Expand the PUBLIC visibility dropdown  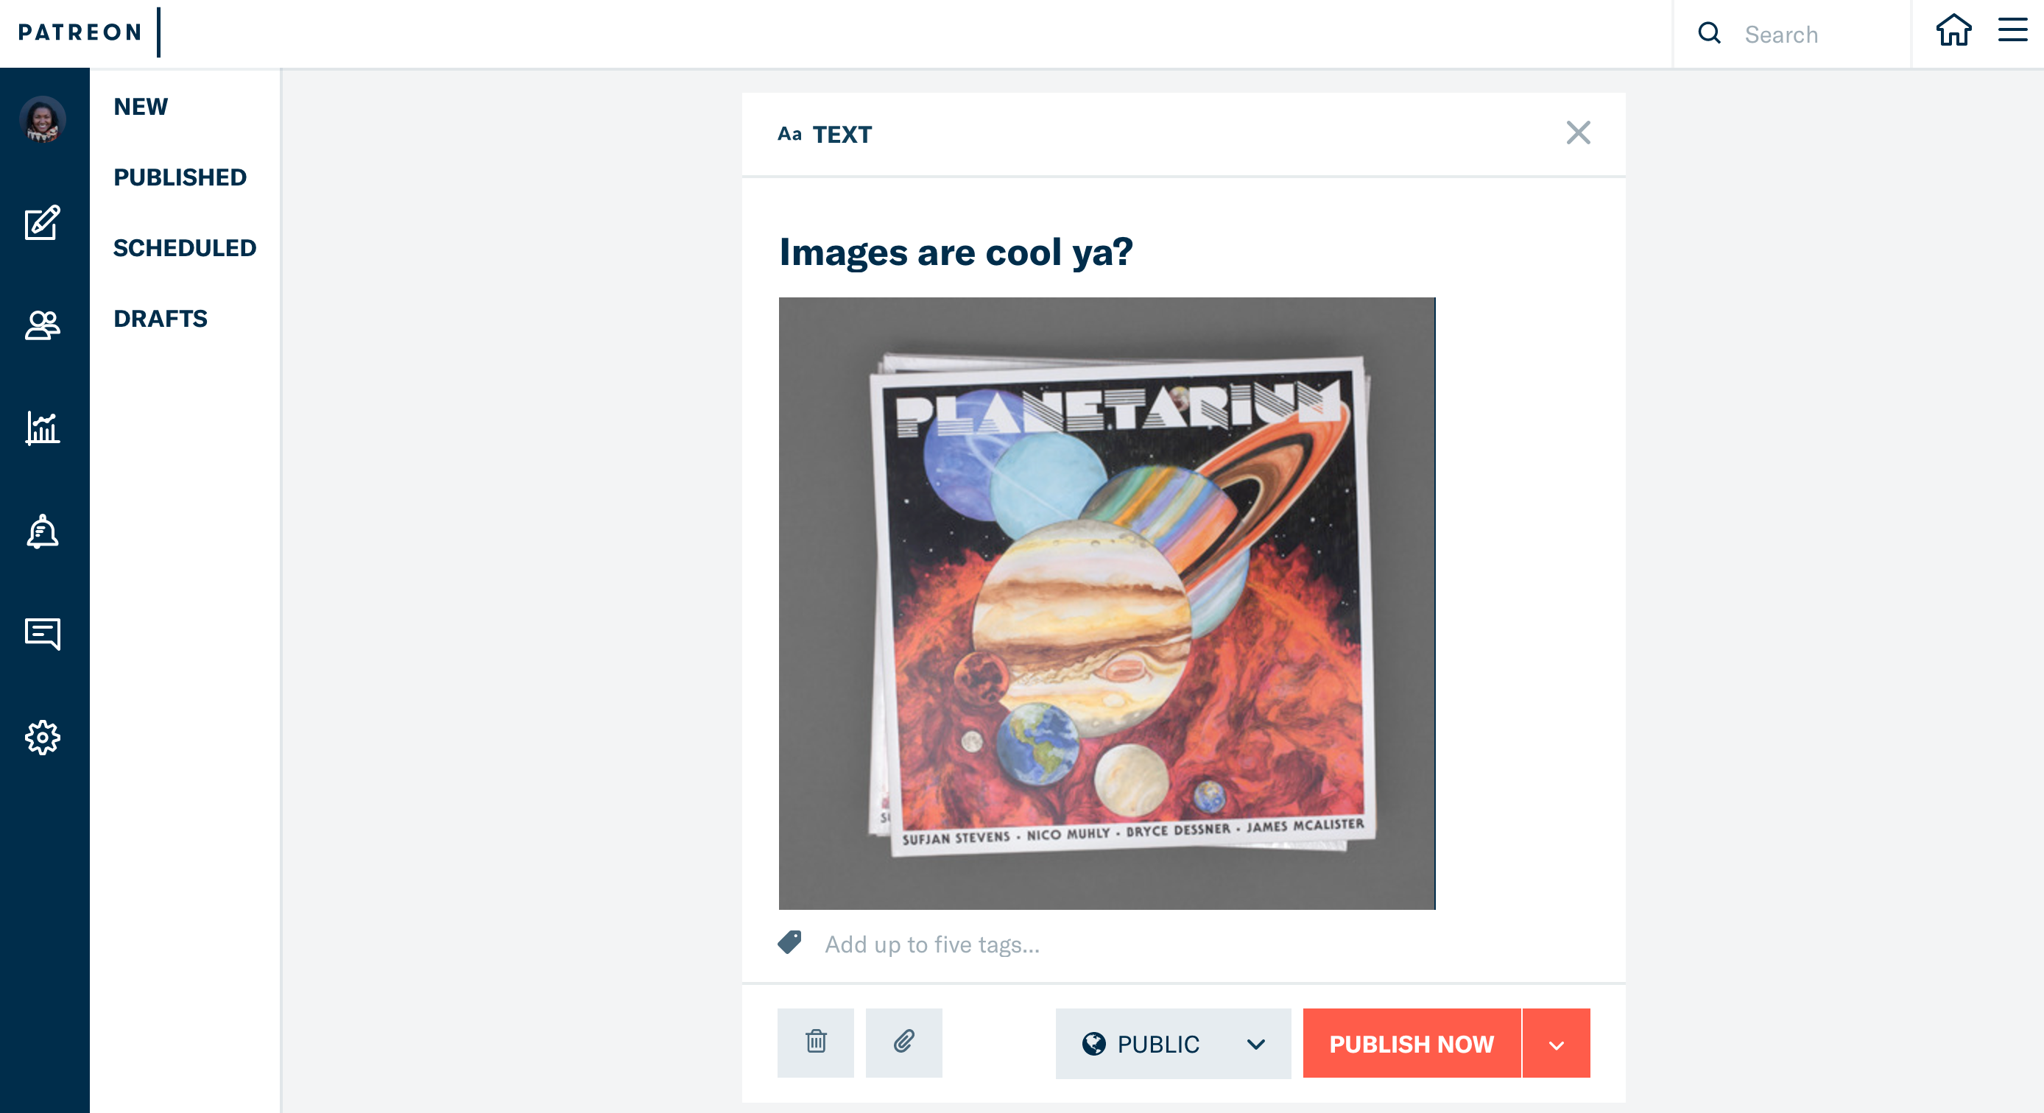click(1173, 1043)
